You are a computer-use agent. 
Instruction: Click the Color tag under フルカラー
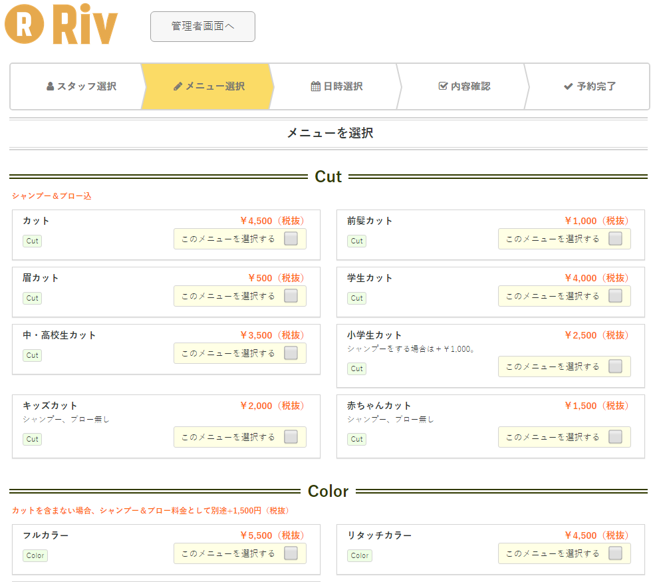point(35,555)
